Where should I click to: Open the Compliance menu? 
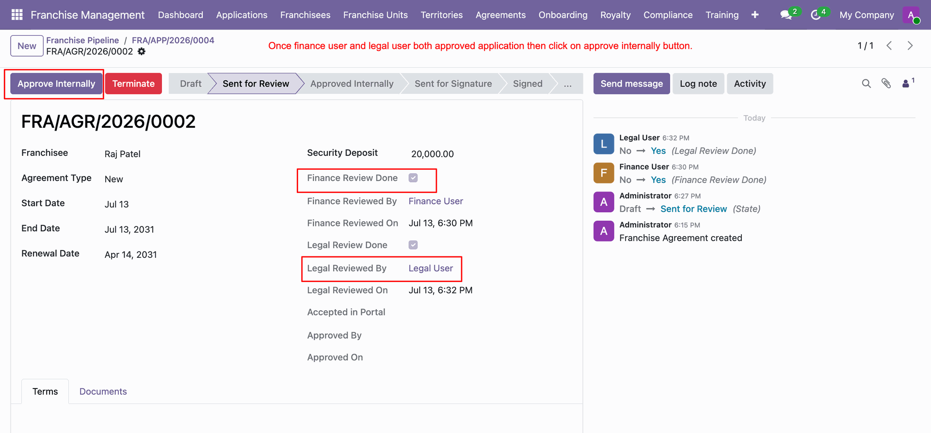pyautogui.click(x=668, y=15)
